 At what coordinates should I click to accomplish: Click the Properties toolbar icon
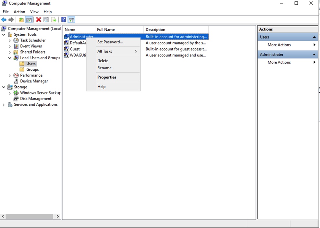point(46,19)
